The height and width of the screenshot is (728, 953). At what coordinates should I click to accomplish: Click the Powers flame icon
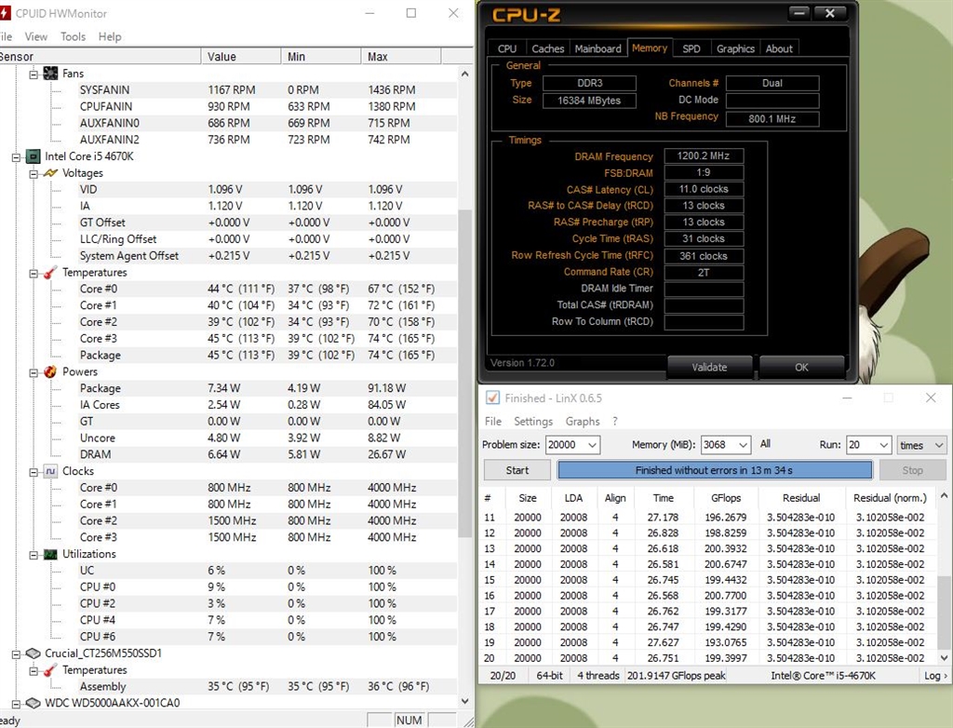click(x=50, y=371)
